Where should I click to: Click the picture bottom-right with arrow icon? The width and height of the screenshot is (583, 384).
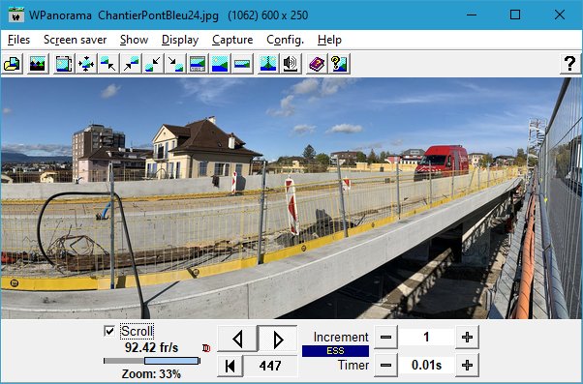coord(175,64)
